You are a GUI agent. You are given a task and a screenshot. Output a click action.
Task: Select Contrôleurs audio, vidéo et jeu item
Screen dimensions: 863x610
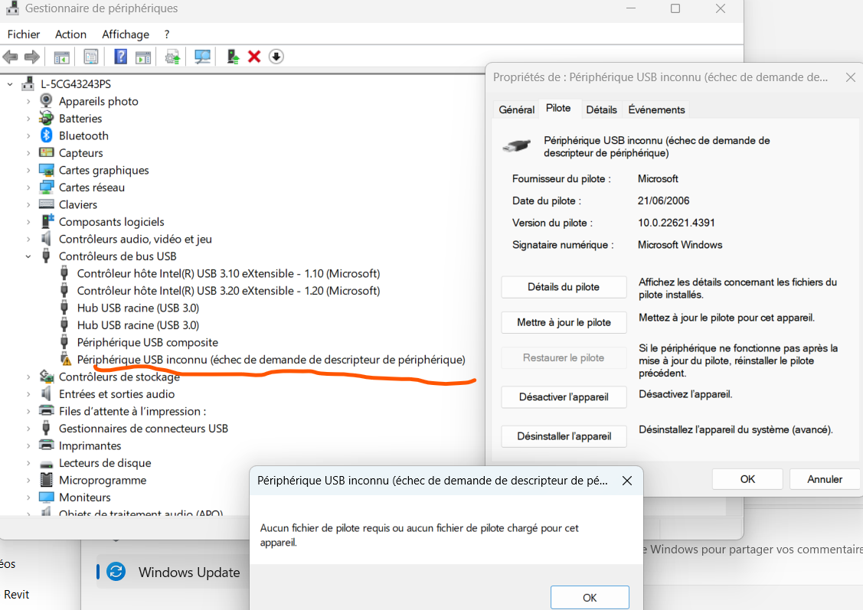(135, 239)
